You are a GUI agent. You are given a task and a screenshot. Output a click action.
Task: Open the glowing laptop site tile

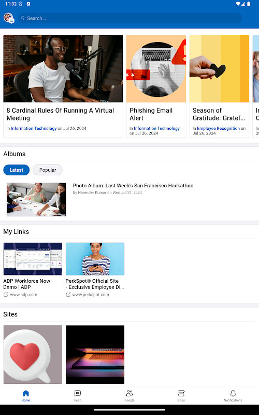(95, 355)
